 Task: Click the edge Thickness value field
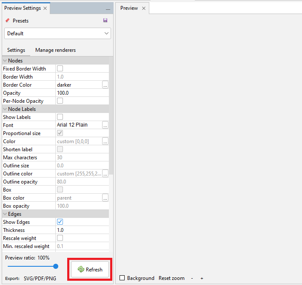[82, 230]
